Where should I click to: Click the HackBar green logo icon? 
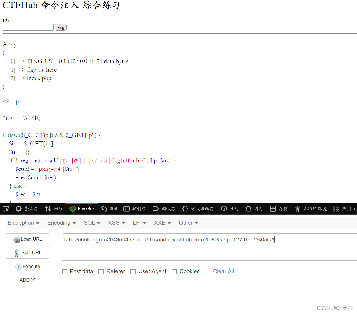[x=73, y=209]
